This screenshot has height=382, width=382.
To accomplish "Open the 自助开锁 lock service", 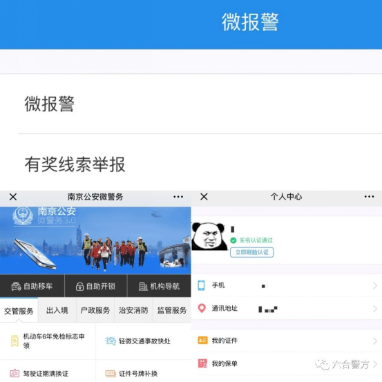I will pos(96,286).
